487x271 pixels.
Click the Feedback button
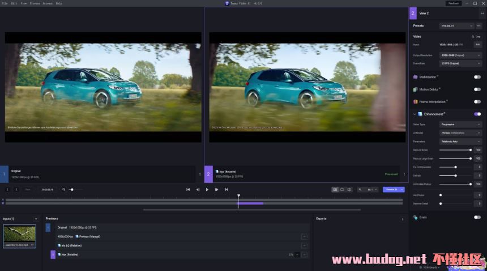454,3
